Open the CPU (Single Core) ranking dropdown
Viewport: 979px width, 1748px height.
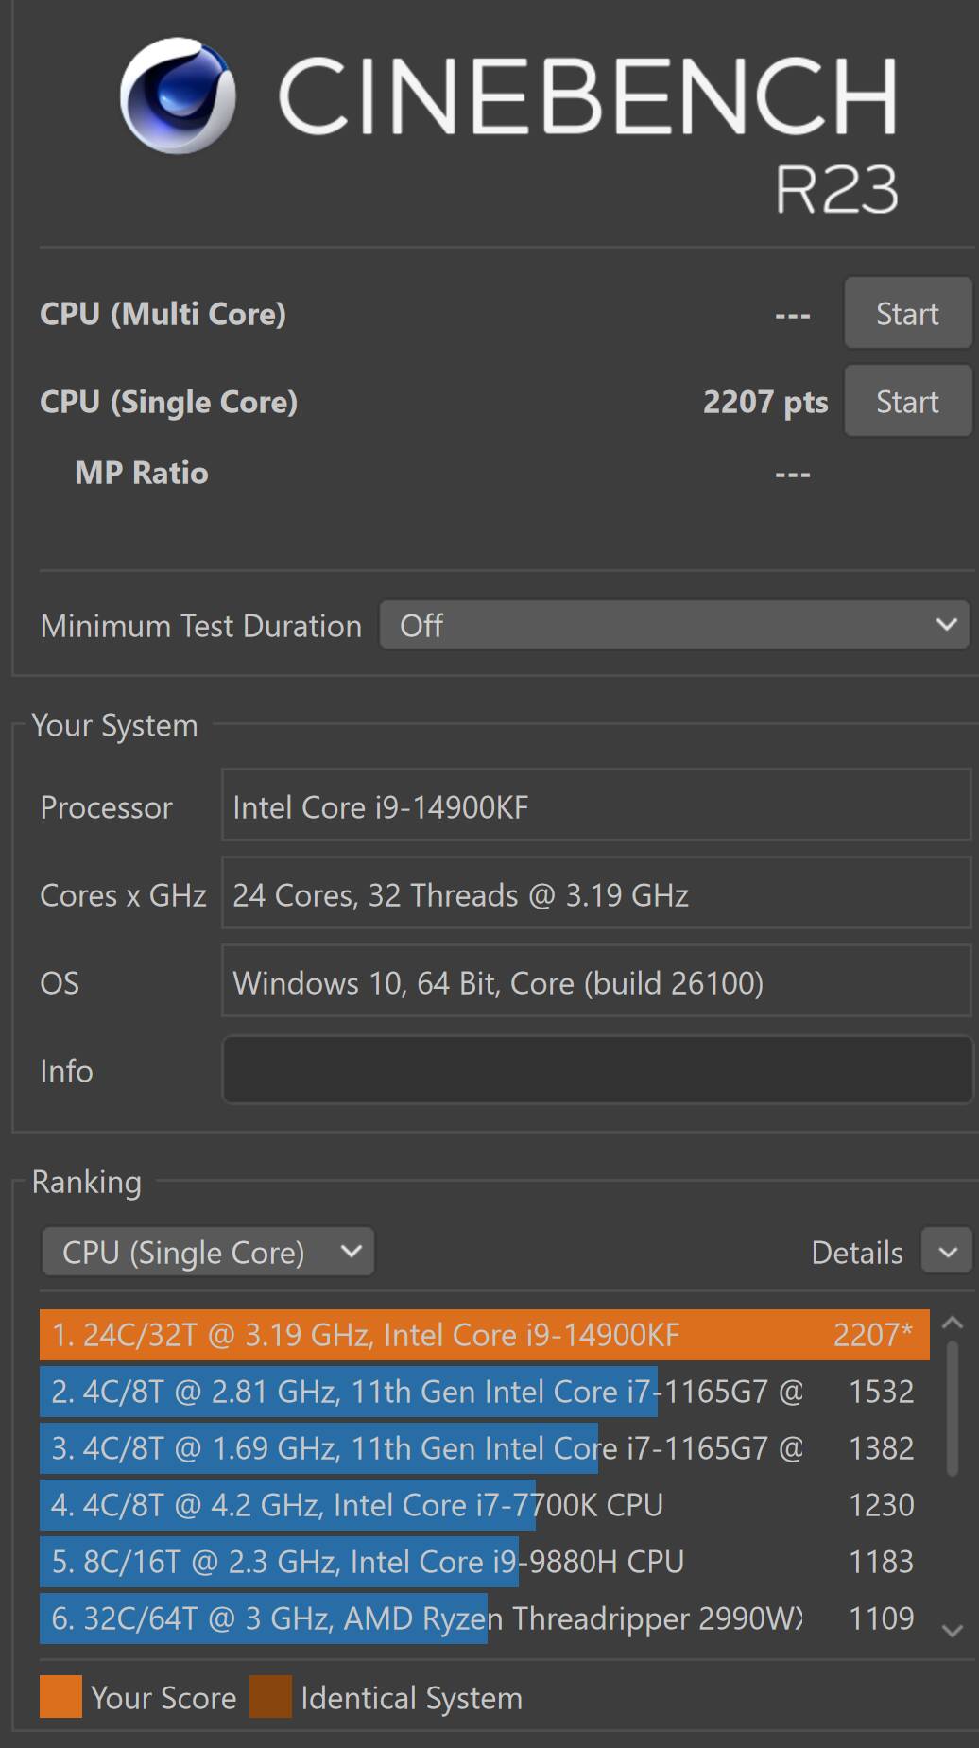208,1252
